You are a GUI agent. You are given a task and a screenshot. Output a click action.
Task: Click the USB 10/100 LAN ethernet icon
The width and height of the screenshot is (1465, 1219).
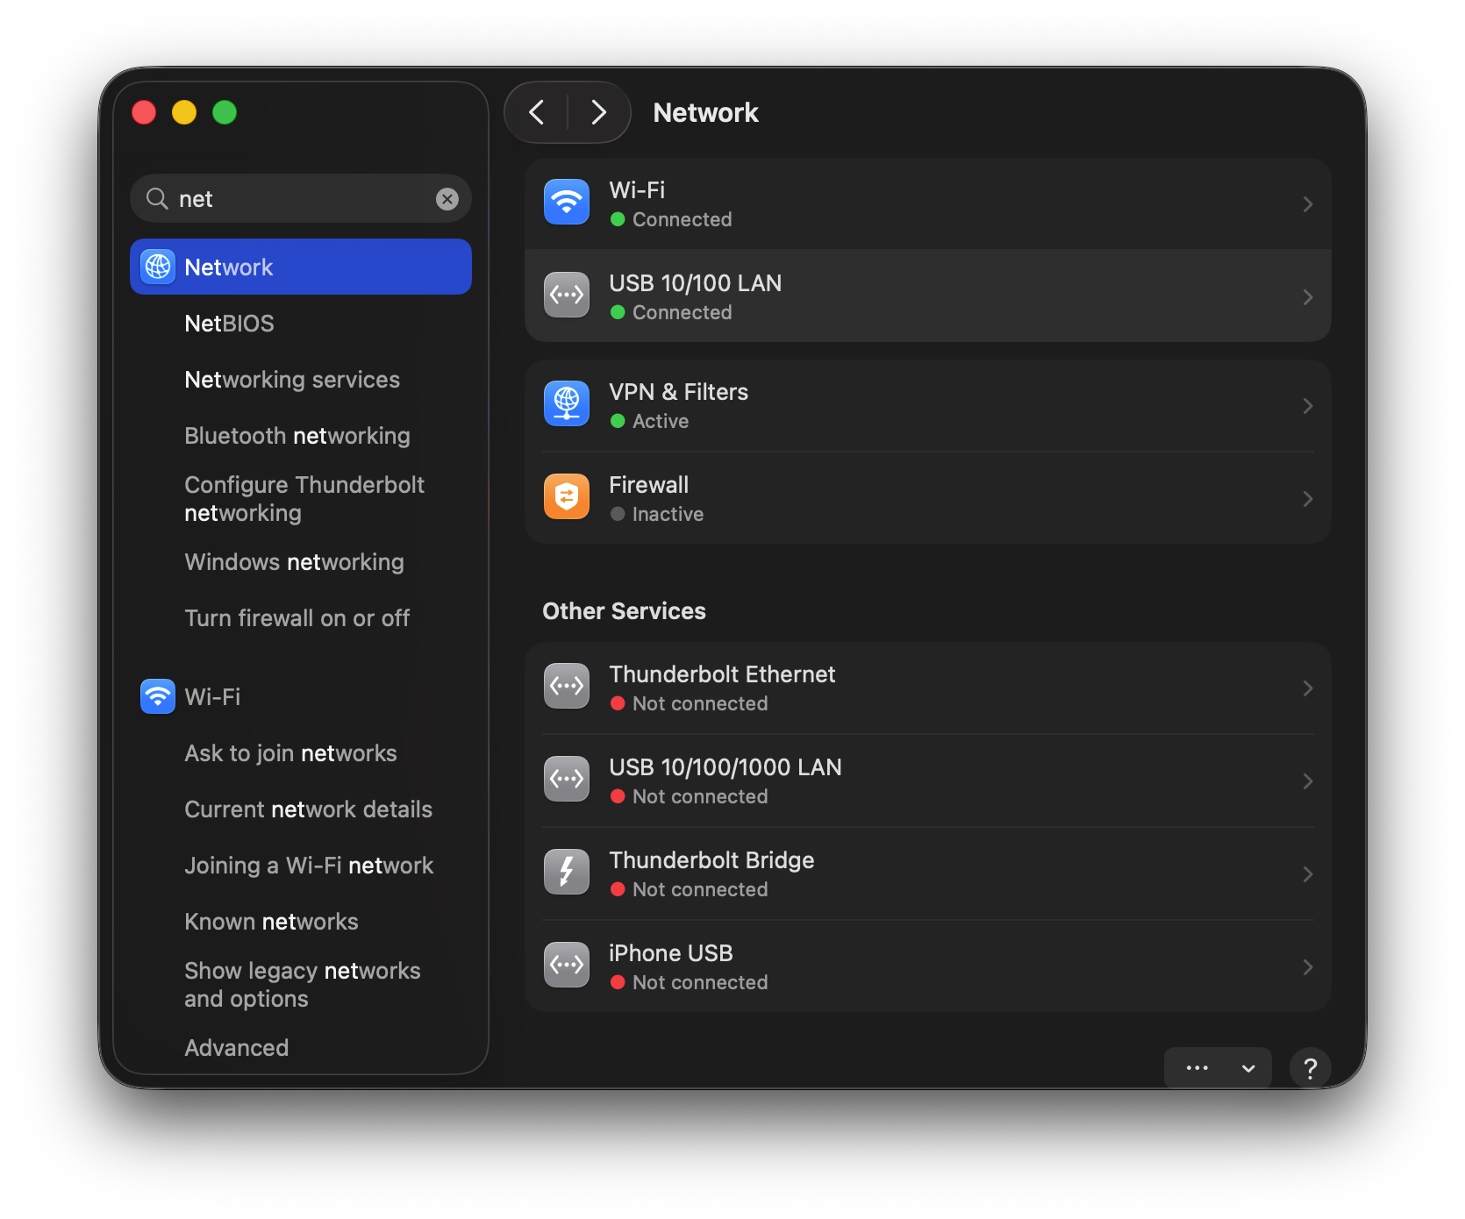[x=566, y=296]
